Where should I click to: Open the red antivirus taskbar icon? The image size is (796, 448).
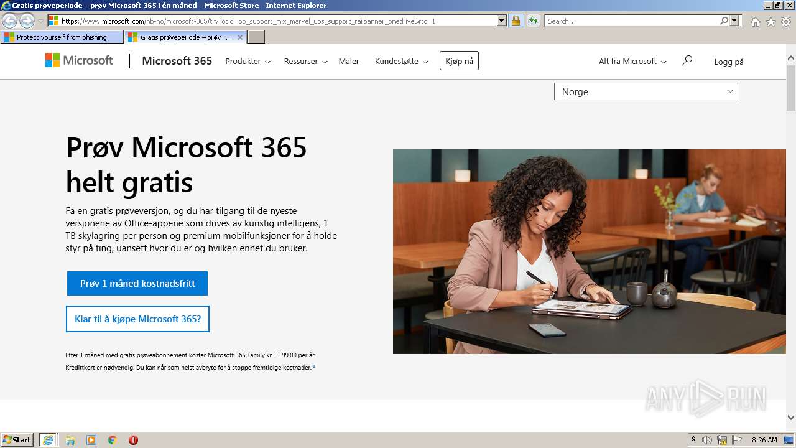click(133, 440)
